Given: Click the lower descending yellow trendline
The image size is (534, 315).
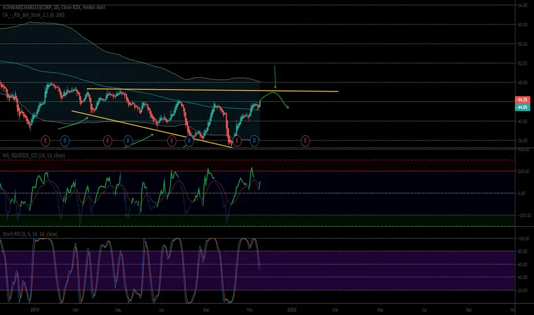Looking at the screenshot, I should pyautogui.click(x=152, y=129).
